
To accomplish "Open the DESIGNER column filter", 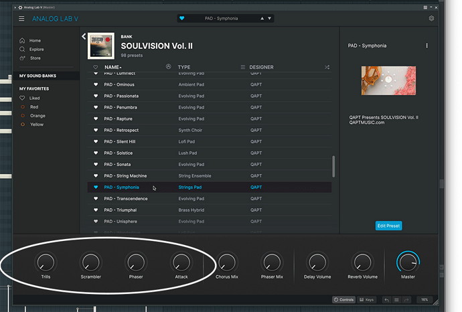I will [x=261, y=67].
